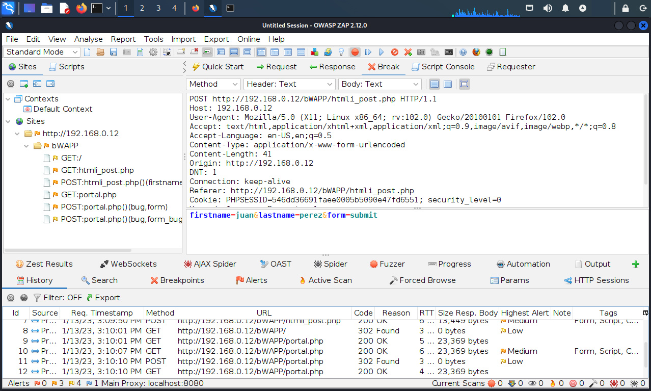Click the Persist Session save icon

(114, 52)
